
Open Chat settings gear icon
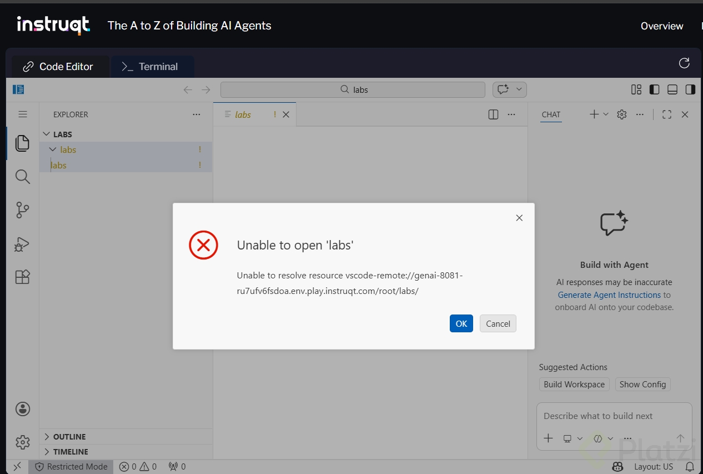[622, 114]
